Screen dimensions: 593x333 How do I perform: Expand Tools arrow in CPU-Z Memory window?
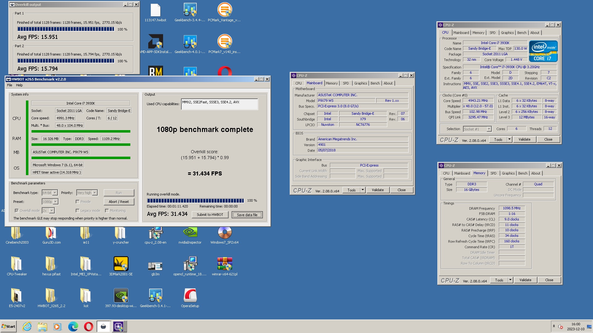coord(510,280)
